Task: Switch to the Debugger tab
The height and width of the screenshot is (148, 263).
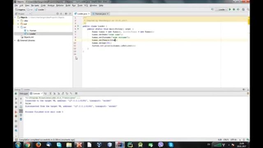Action: 24,93
